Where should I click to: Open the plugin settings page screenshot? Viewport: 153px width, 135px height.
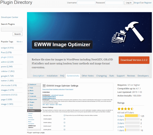[70, 107]
